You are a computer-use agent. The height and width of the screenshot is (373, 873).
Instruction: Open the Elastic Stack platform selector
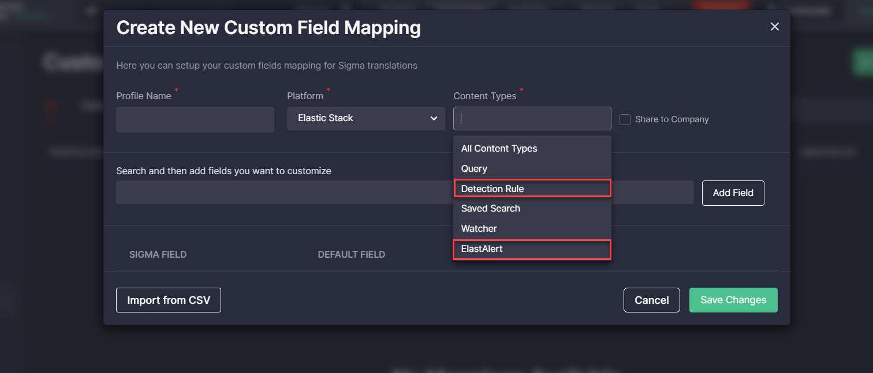(x=365, y=118)
